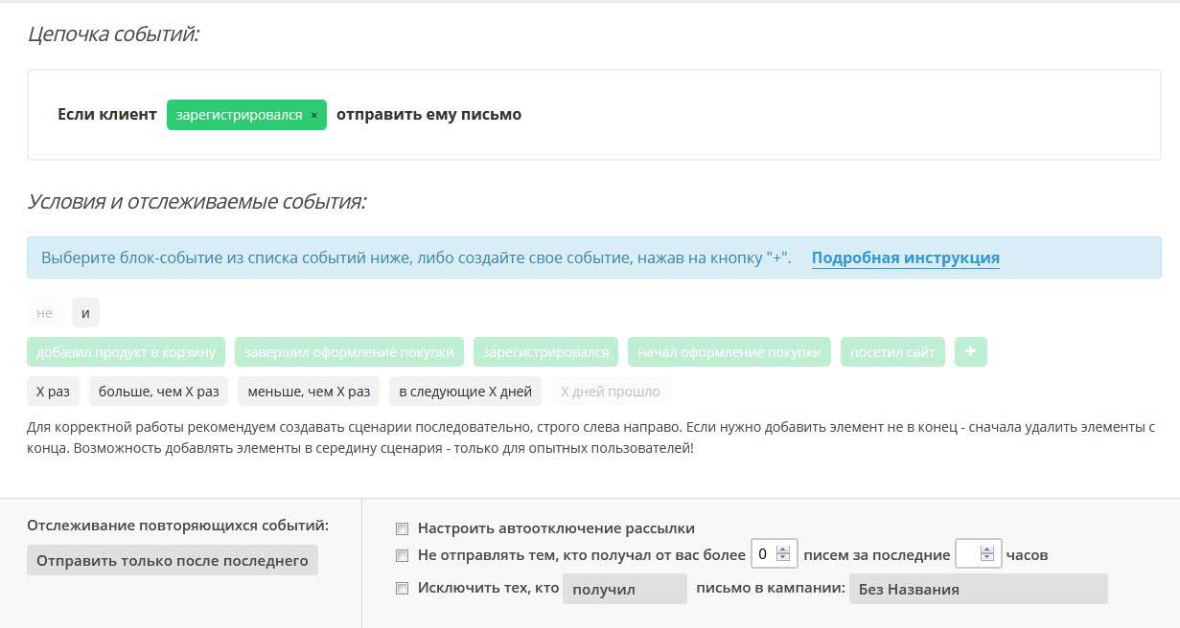
Task: Add the 'и' logical operator
Action: click(x=85, y=313)
